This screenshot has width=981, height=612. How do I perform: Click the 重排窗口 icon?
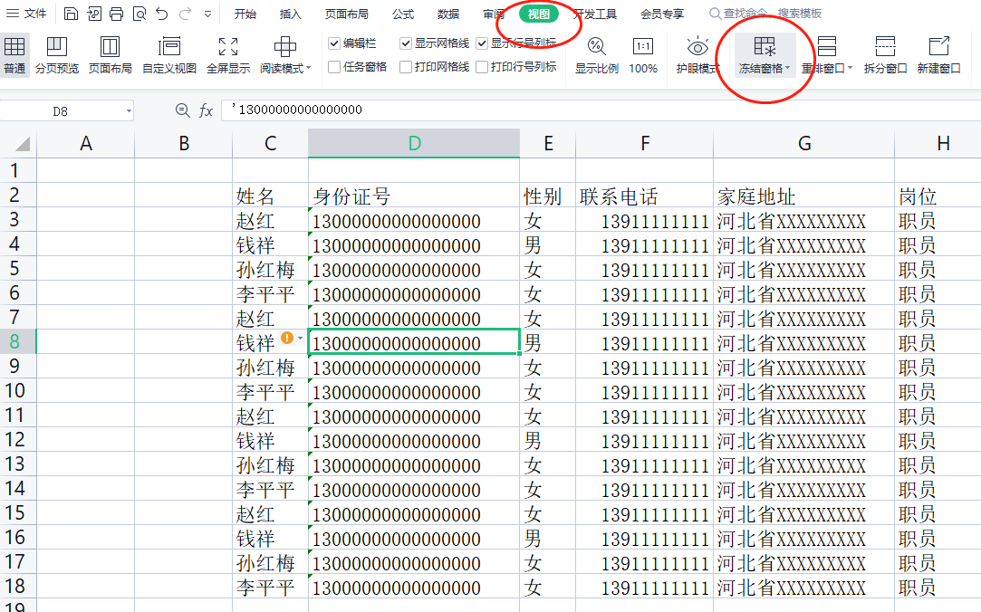(826, 47)
